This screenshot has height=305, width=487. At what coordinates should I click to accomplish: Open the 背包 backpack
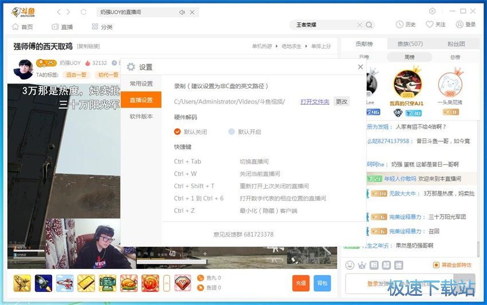click(322, 283)
